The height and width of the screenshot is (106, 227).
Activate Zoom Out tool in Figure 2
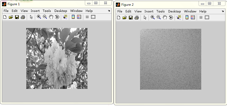tap(159, 17)
